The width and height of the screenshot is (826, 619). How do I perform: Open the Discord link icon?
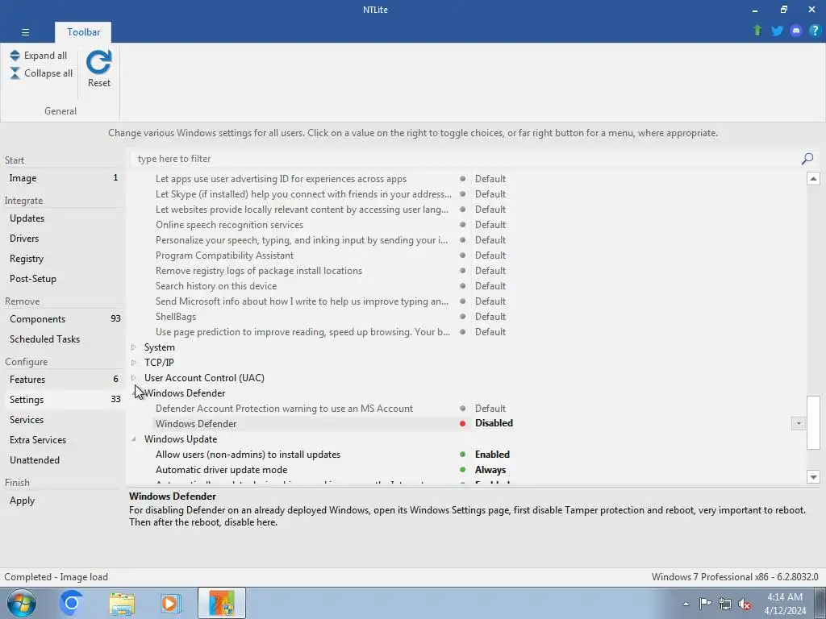(796, 31)
